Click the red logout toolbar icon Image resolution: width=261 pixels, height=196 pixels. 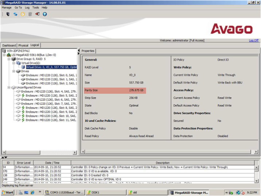(x=38, y=14)
